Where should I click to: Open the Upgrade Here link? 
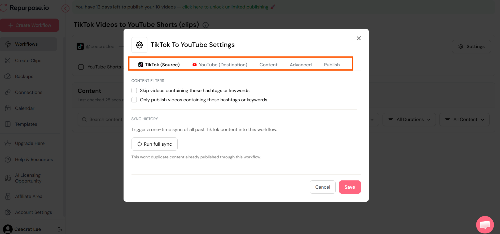pos(30,143)
